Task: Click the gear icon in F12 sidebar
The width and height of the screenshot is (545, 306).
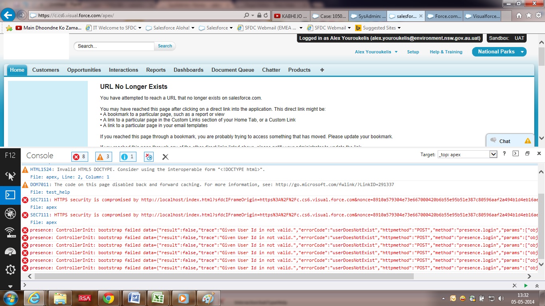Action: pyautogui.click(x=10, y=270)
